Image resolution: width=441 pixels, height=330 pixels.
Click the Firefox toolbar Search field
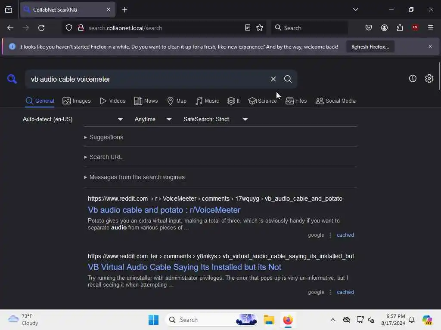click(309, 28)
